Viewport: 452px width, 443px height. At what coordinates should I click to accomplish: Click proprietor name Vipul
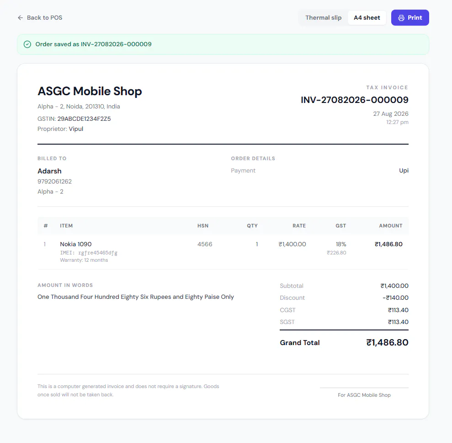pyautogui.click(x=76, y=129)
